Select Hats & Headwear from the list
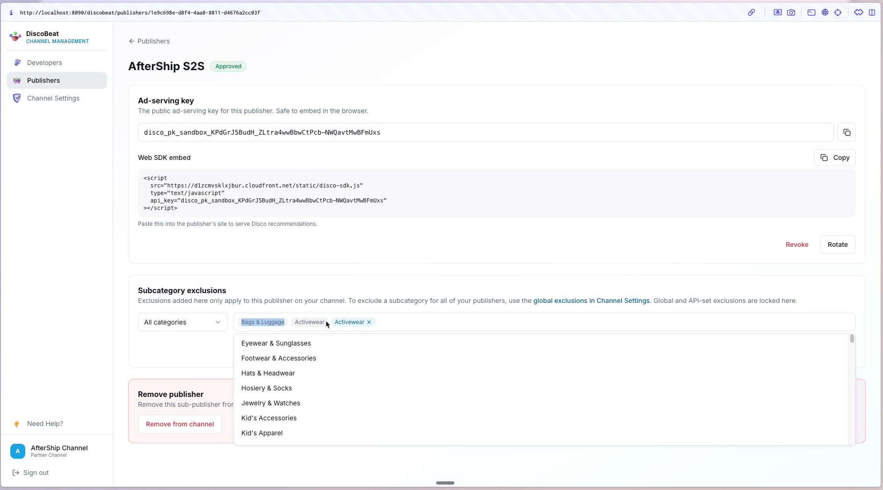The width and height of the screenshot is (883, 490). (541, 373)
